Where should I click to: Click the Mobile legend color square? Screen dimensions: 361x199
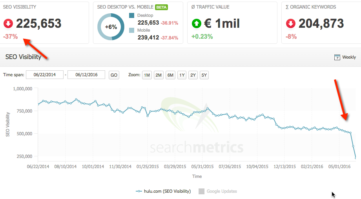[x=132, y=30]
